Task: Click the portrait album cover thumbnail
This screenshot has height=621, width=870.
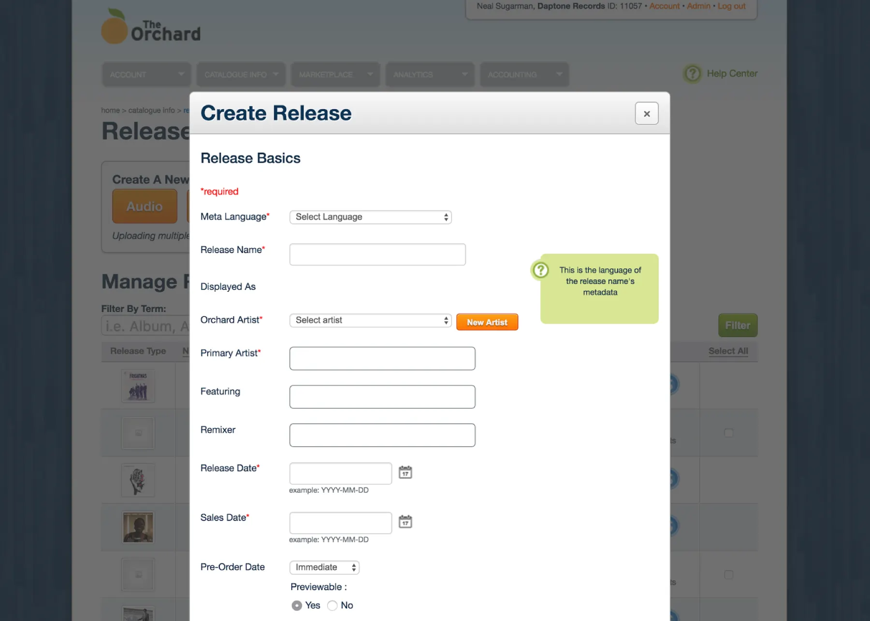Action: click(x=138, y=527)
